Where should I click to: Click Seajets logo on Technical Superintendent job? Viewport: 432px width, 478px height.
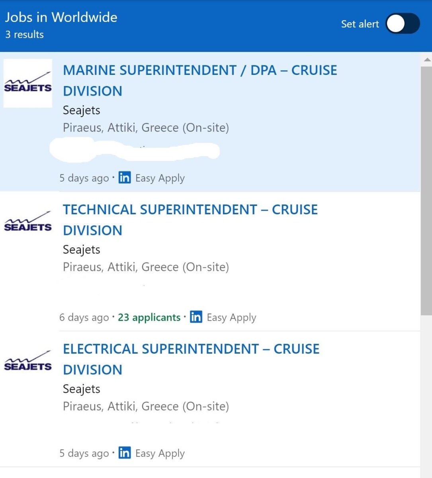(x=28, y=222)
